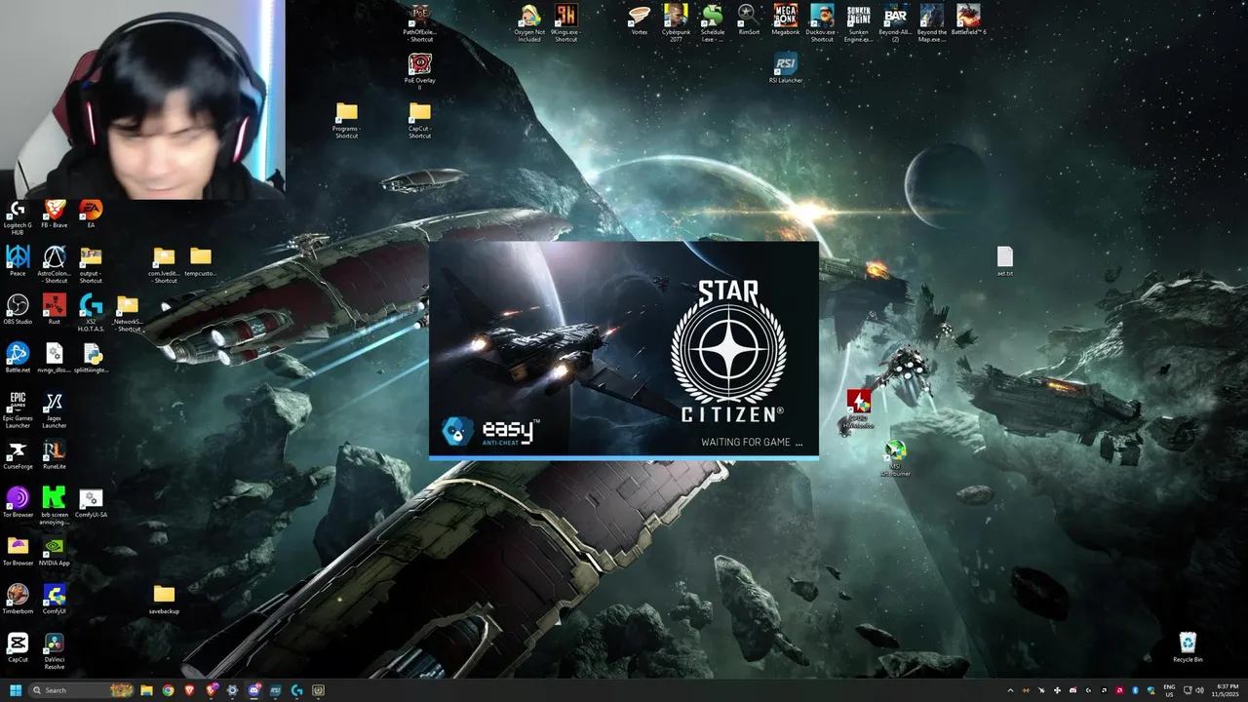Launch Oxygen Not Included icon
Screen dimensions: 1248x702
click(x=529, y=22)
